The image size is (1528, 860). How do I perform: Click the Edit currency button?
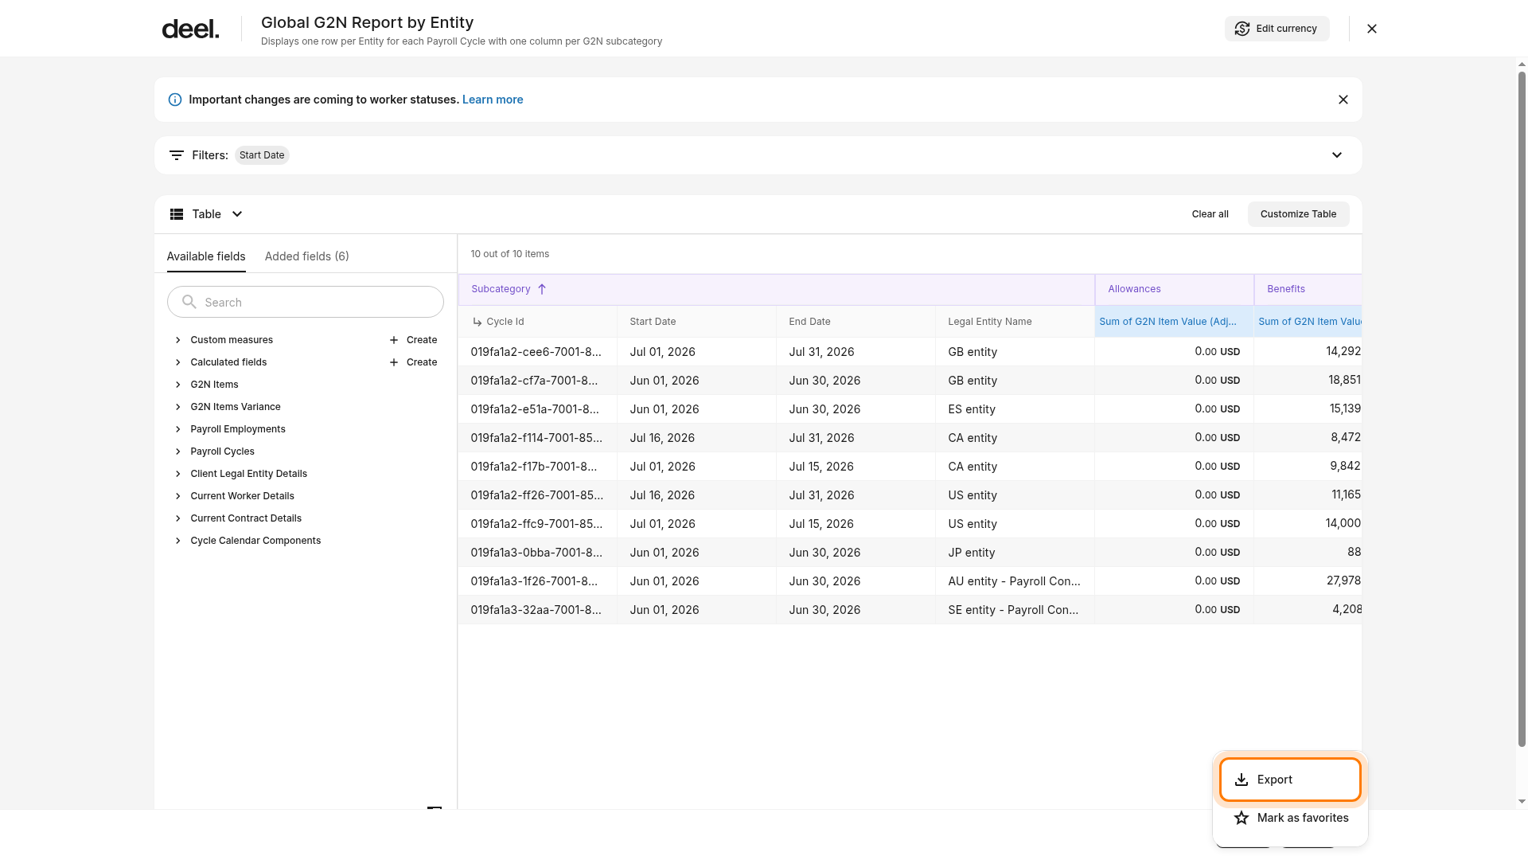[x=1277, y=29]
